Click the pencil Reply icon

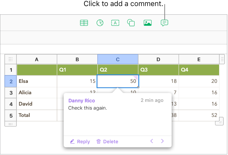pyautogui.click(x=72, y=141)
